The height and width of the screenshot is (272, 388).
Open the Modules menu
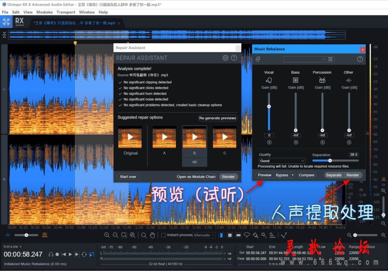click(x=45, y=12)
